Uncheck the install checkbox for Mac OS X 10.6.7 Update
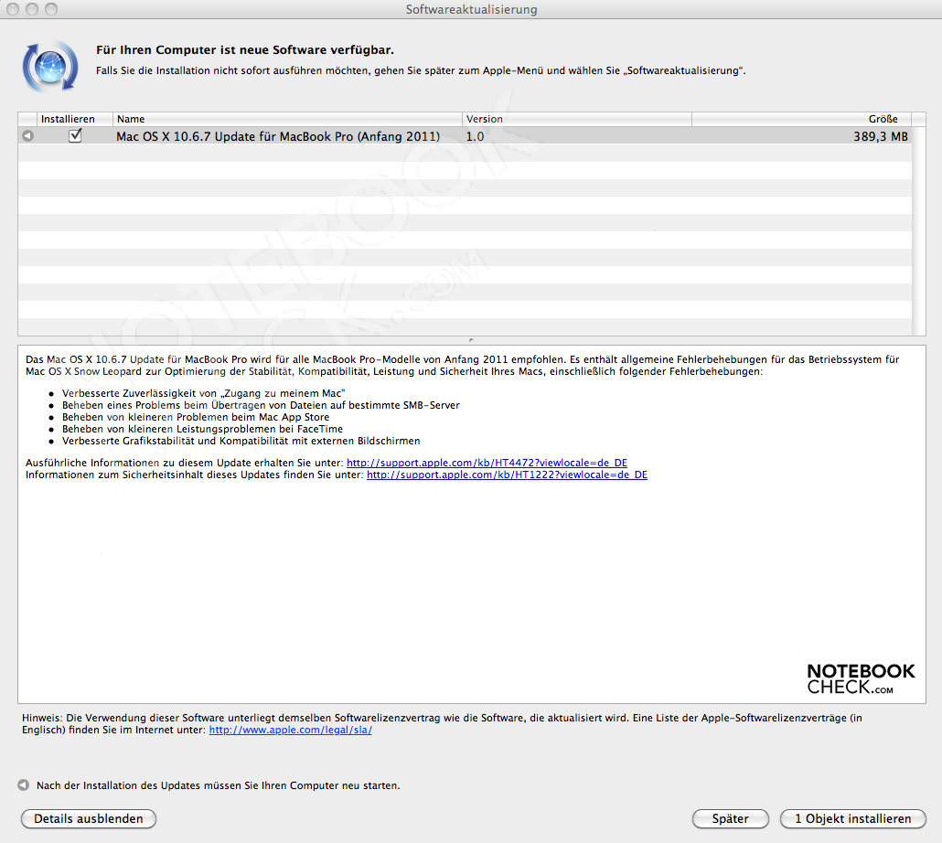The image size is (942, 843). coord(75,135)
